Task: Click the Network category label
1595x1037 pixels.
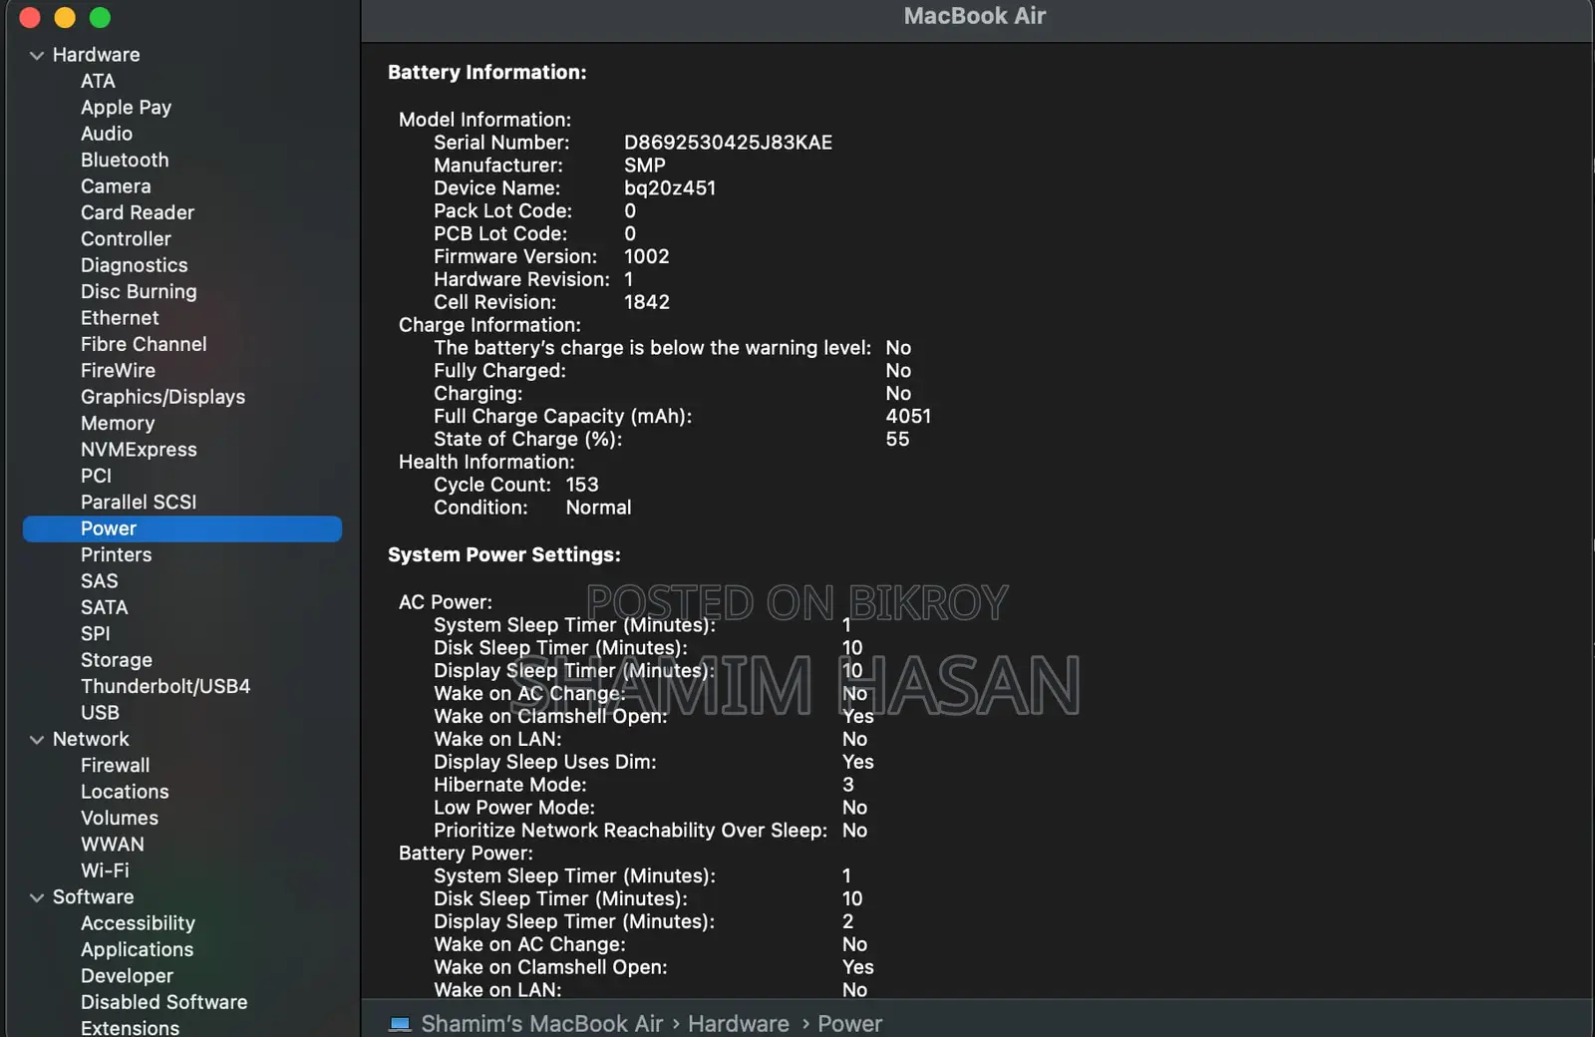Action: tap(91, 739)
